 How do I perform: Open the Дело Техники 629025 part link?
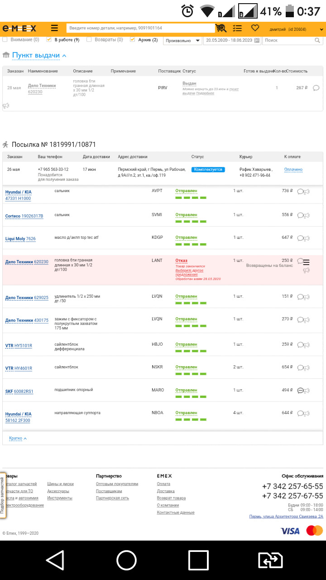click(x=27, y=298)
